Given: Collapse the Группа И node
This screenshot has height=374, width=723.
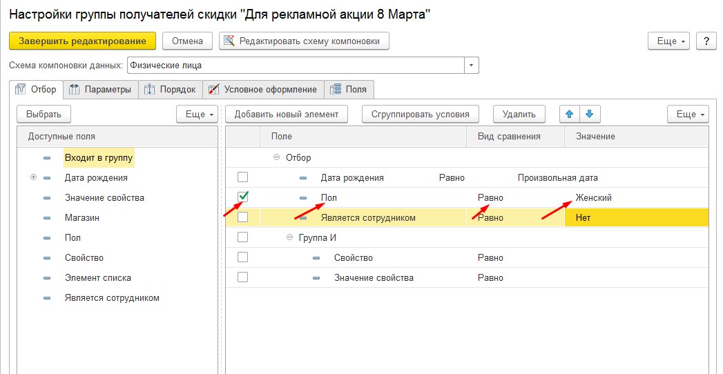Looking at the screenshot, I should (x=290, y=237).
